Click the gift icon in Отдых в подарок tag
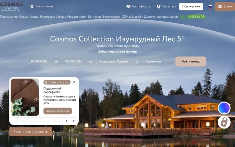Image resolution: width=235 pixels, height=147 pixels. point(46,82)
